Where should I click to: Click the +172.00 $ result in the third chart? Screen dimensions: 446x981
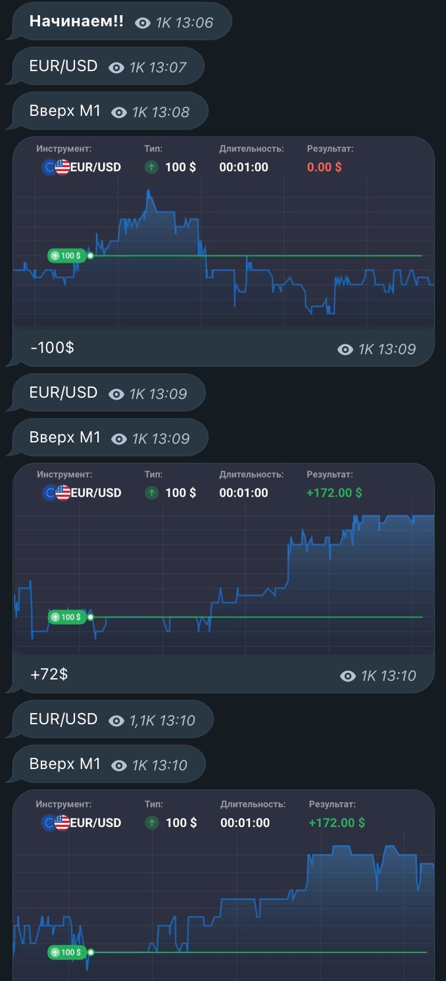[337, 823]
